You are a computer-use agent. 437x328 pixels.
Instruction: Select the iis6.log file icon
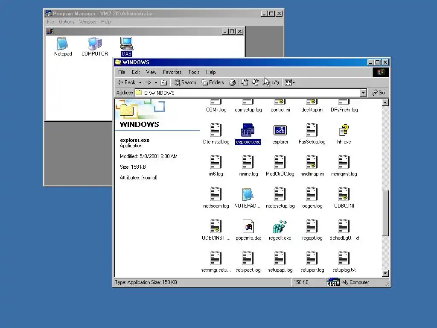(216, 162)
